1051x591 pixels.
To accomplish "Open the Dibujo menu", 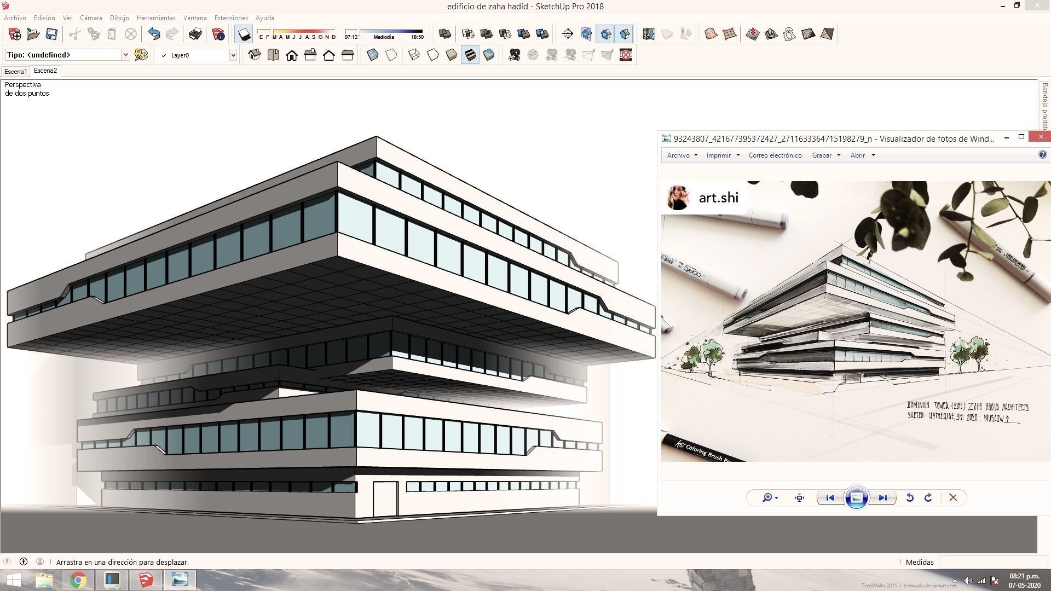I will point(119,18).
